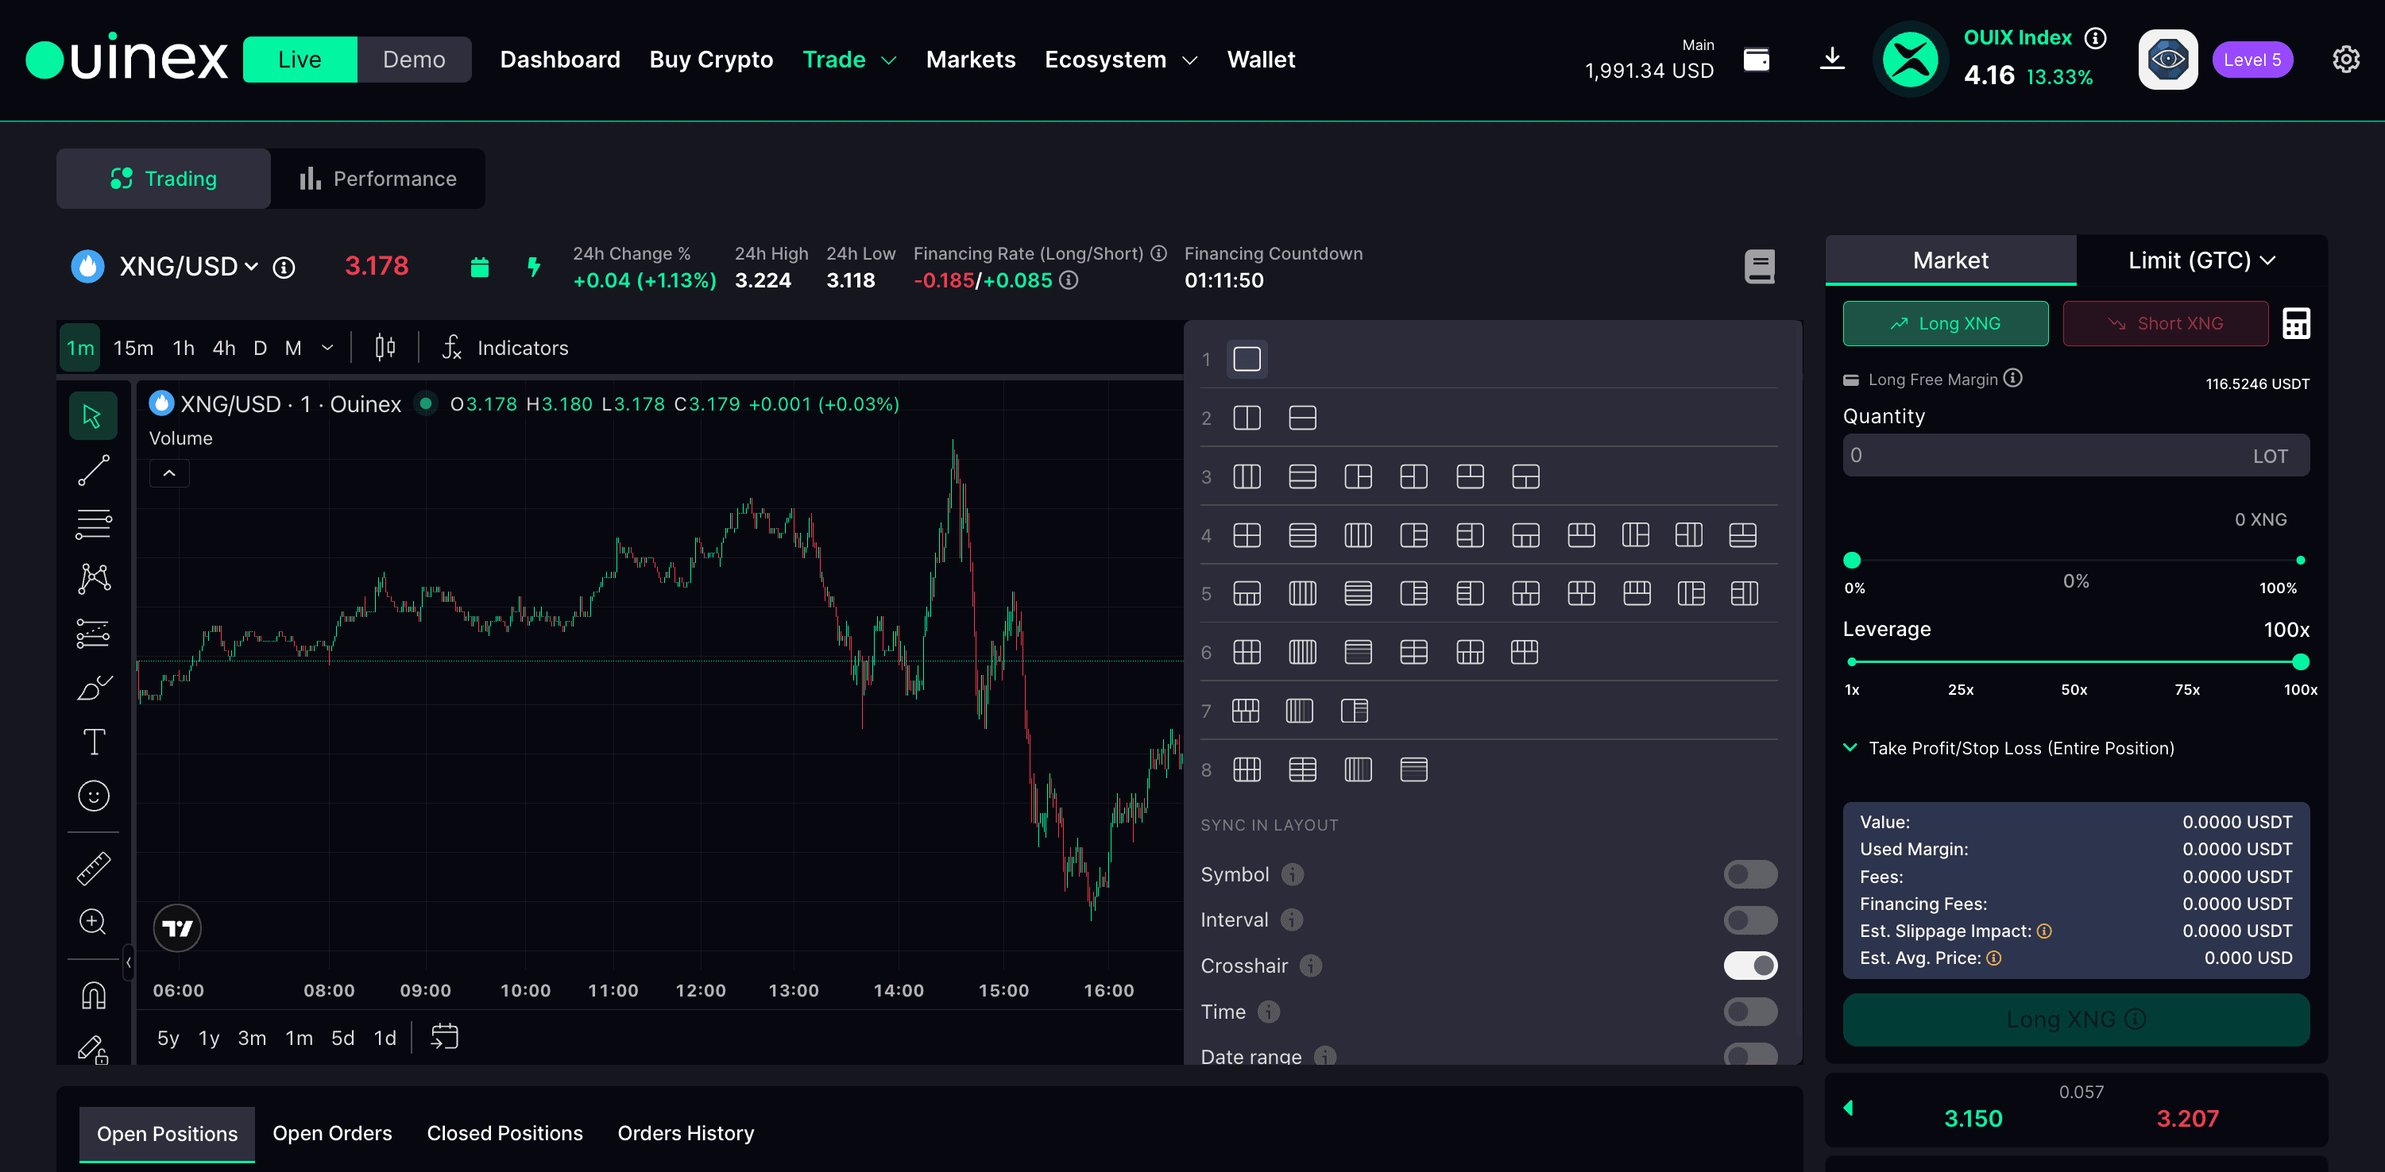Select the ruler measure tool
The width and height of the screenshot is (2385, 1172).
(x=94, y=868)
